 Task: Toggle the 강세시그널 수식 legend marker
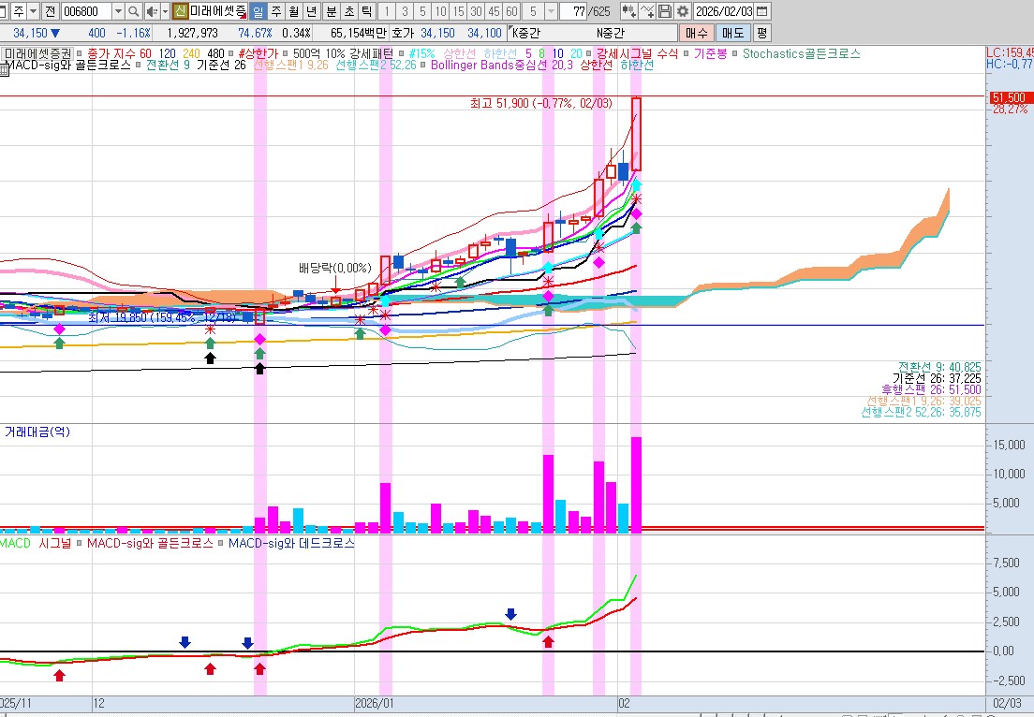coord(589,54)
